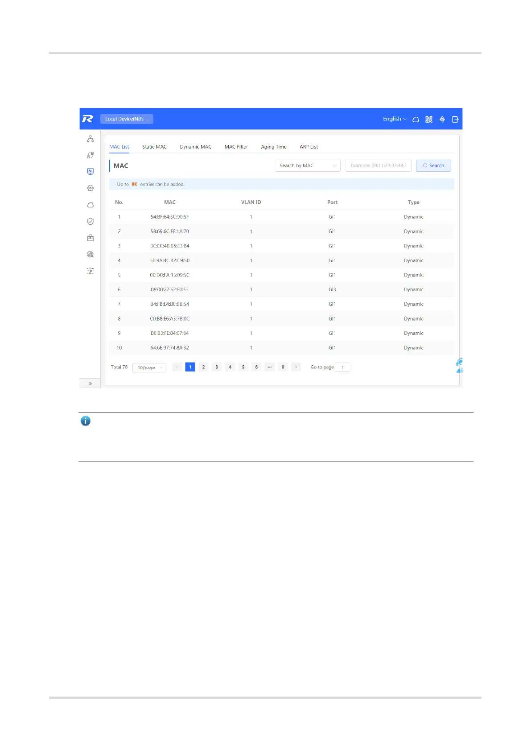
Task: Go to page 5 in pagination
Action: (x=243, y=367)
